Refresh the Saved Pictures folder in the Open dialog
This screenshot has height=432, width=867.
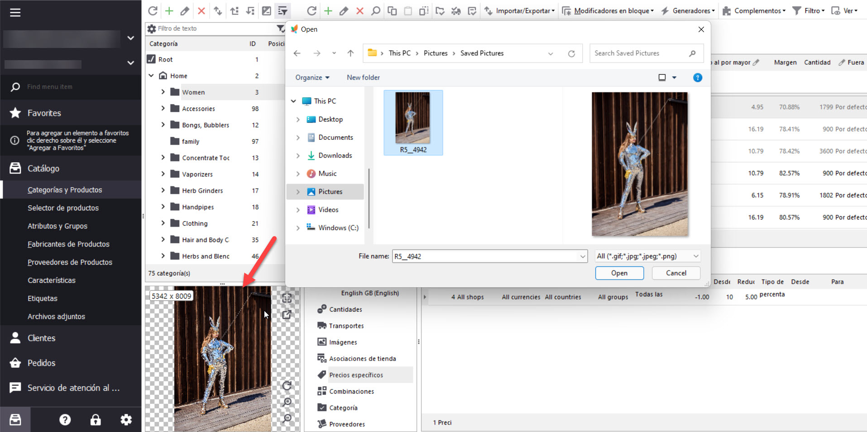pos(571,53)
